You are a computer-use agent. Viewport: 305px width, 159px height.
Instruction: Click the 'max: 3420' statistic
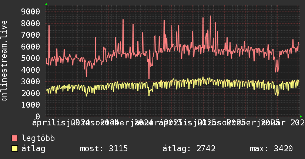pyautogui.click(x=271, y=149)
